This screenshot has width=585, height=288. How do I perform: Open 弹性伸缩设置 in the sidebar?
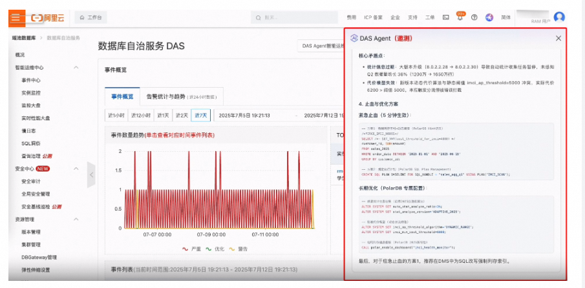(x=36, y=270)
